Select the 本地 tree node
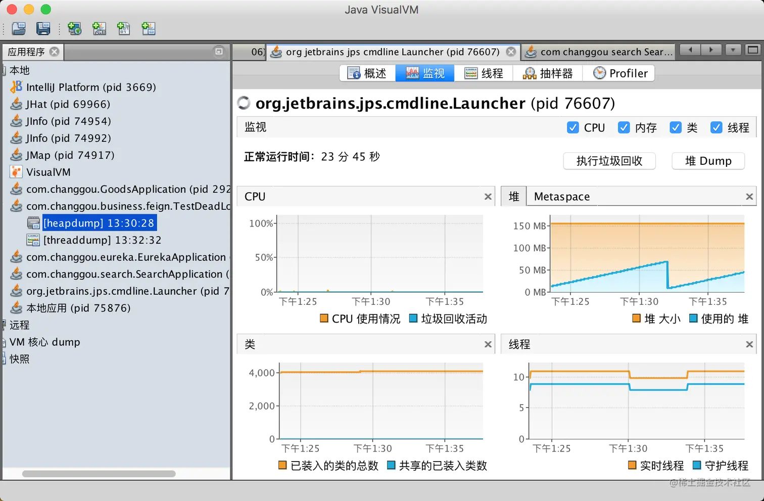Image resolution: width=764 pixels, height=501 pixels. click(x=20, y=70)
